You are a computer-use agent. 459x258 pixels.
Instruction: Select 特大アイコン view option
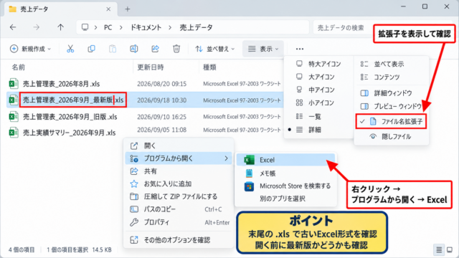tap(318, 64)
